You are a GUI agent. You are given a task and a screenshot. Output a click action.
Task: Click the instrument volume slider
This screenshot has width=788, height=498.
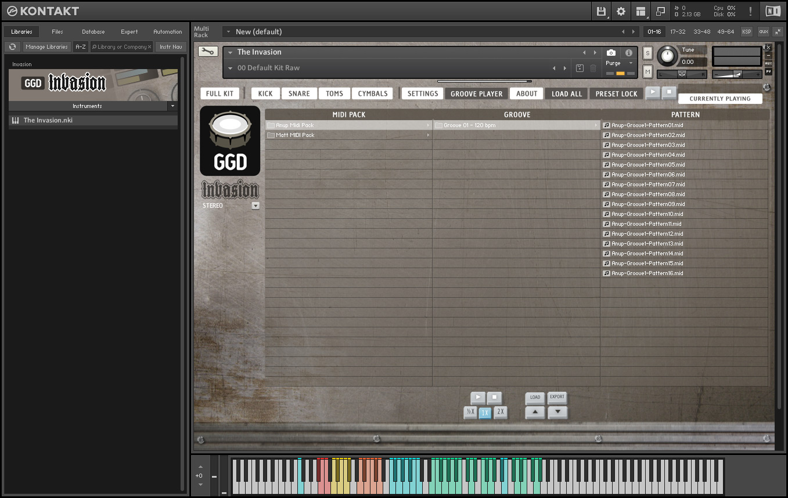(x=737, y=74)
